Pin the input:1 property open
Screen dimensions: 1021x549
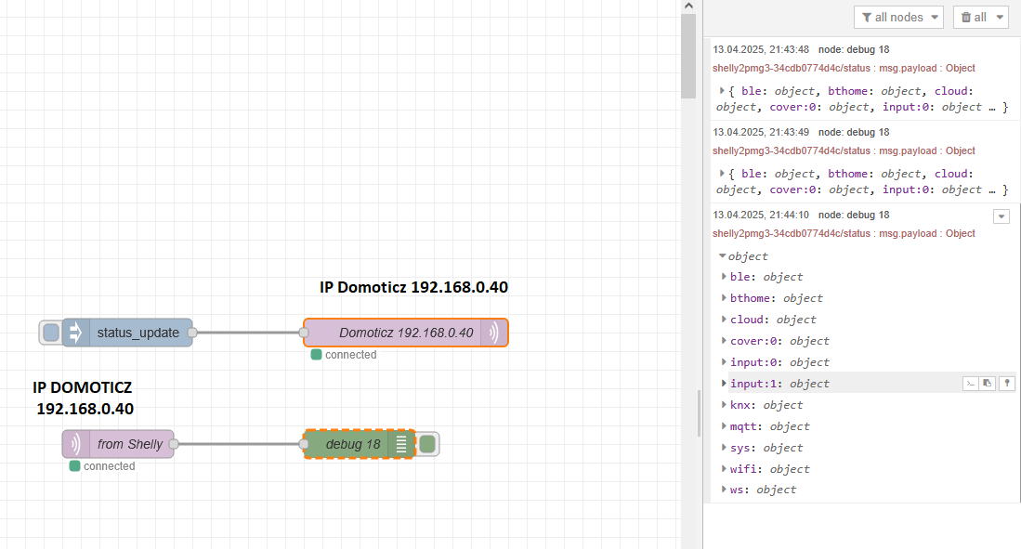[x=1007, y=384]
